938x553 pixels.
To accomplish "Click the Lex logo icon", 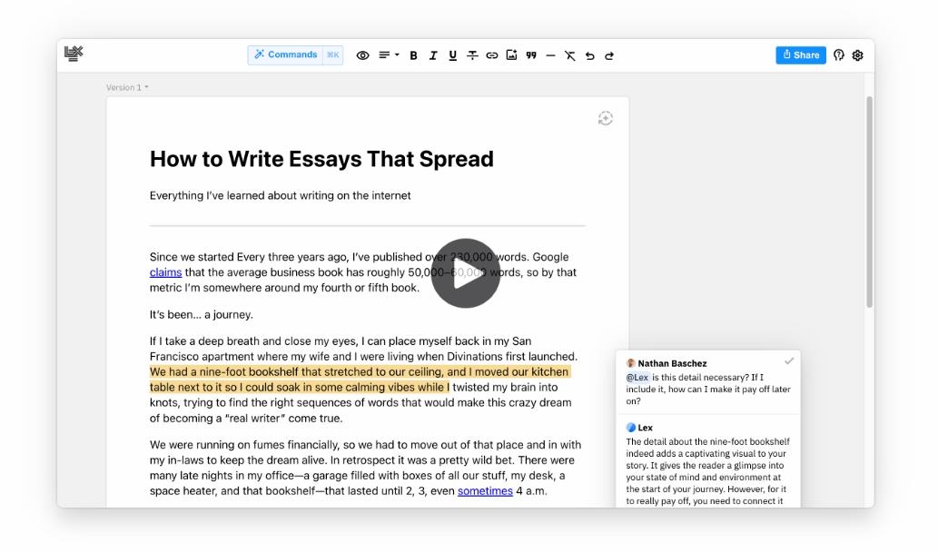I will tap(74, 54).
